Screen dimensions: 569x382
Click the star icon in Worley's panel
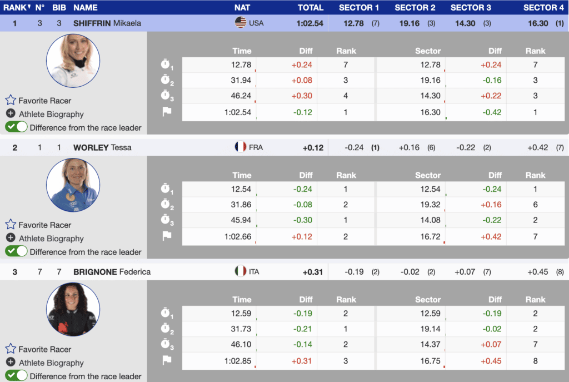coord(11,225)
